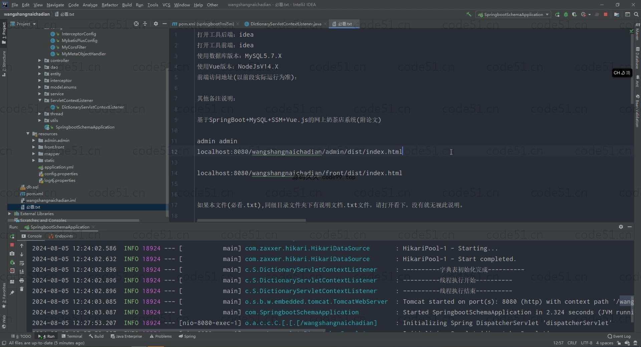Select the application.yml file
The image size is (641, 347).
point(59,167)
